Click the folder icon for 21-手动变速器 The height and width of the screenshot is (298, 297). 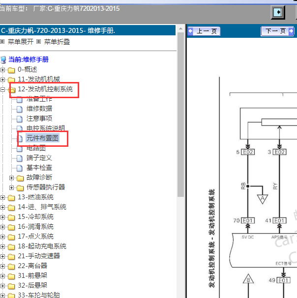click(11, 257)
